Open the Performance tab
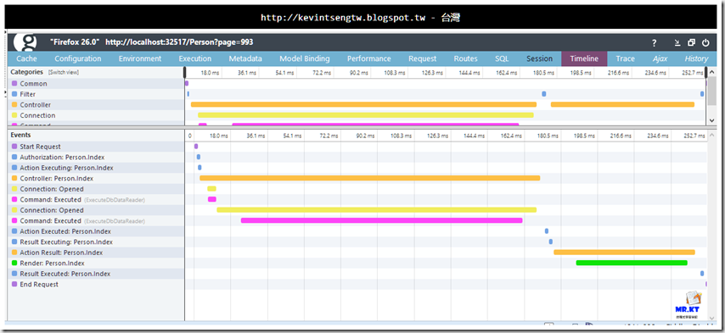Image resolution: width=725 pixels, height=333 pixels. (369, 58)
